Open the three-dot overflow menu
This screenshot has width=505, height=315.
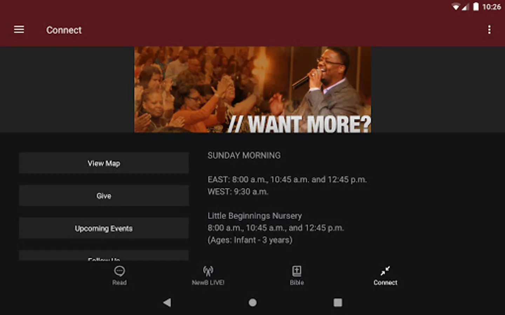point(489,30)
